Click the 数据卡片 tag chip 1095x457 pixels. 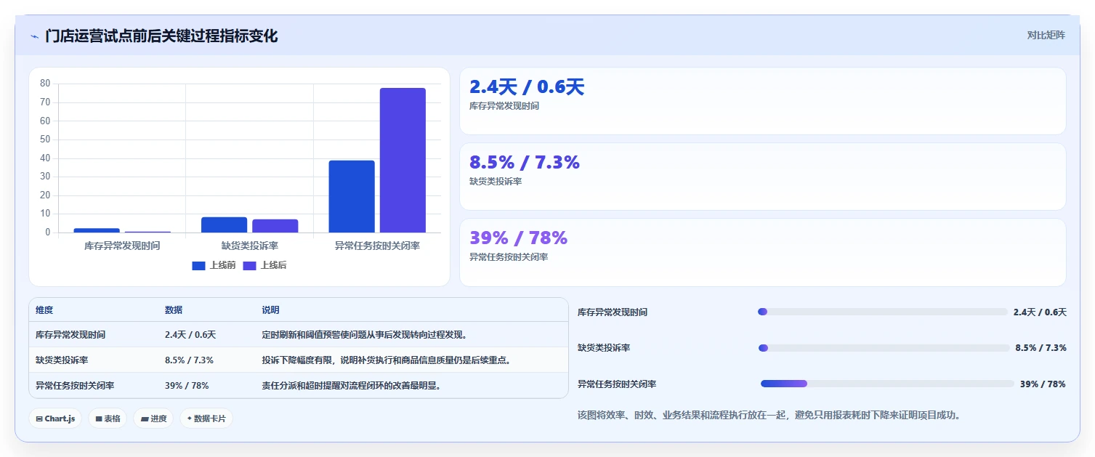pyautogui.click(x=206, y=418)
